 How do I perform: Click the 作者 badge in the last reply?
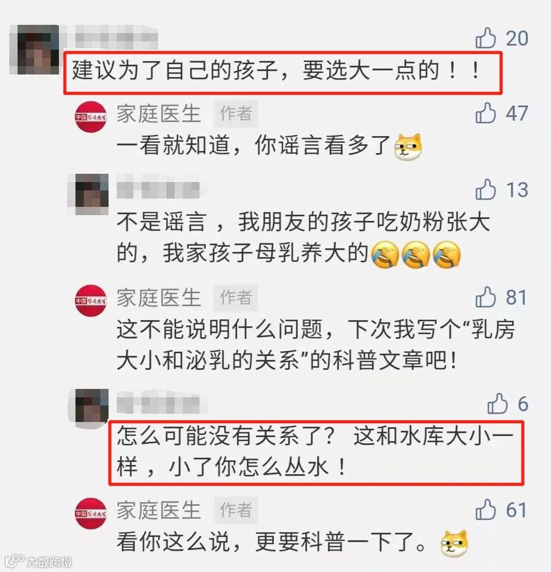click(236, 510)
